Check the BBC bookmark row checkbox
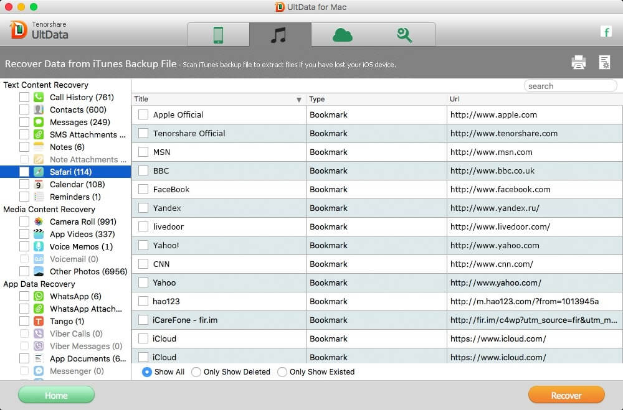The image size is (623, 410). coord(143,170)
